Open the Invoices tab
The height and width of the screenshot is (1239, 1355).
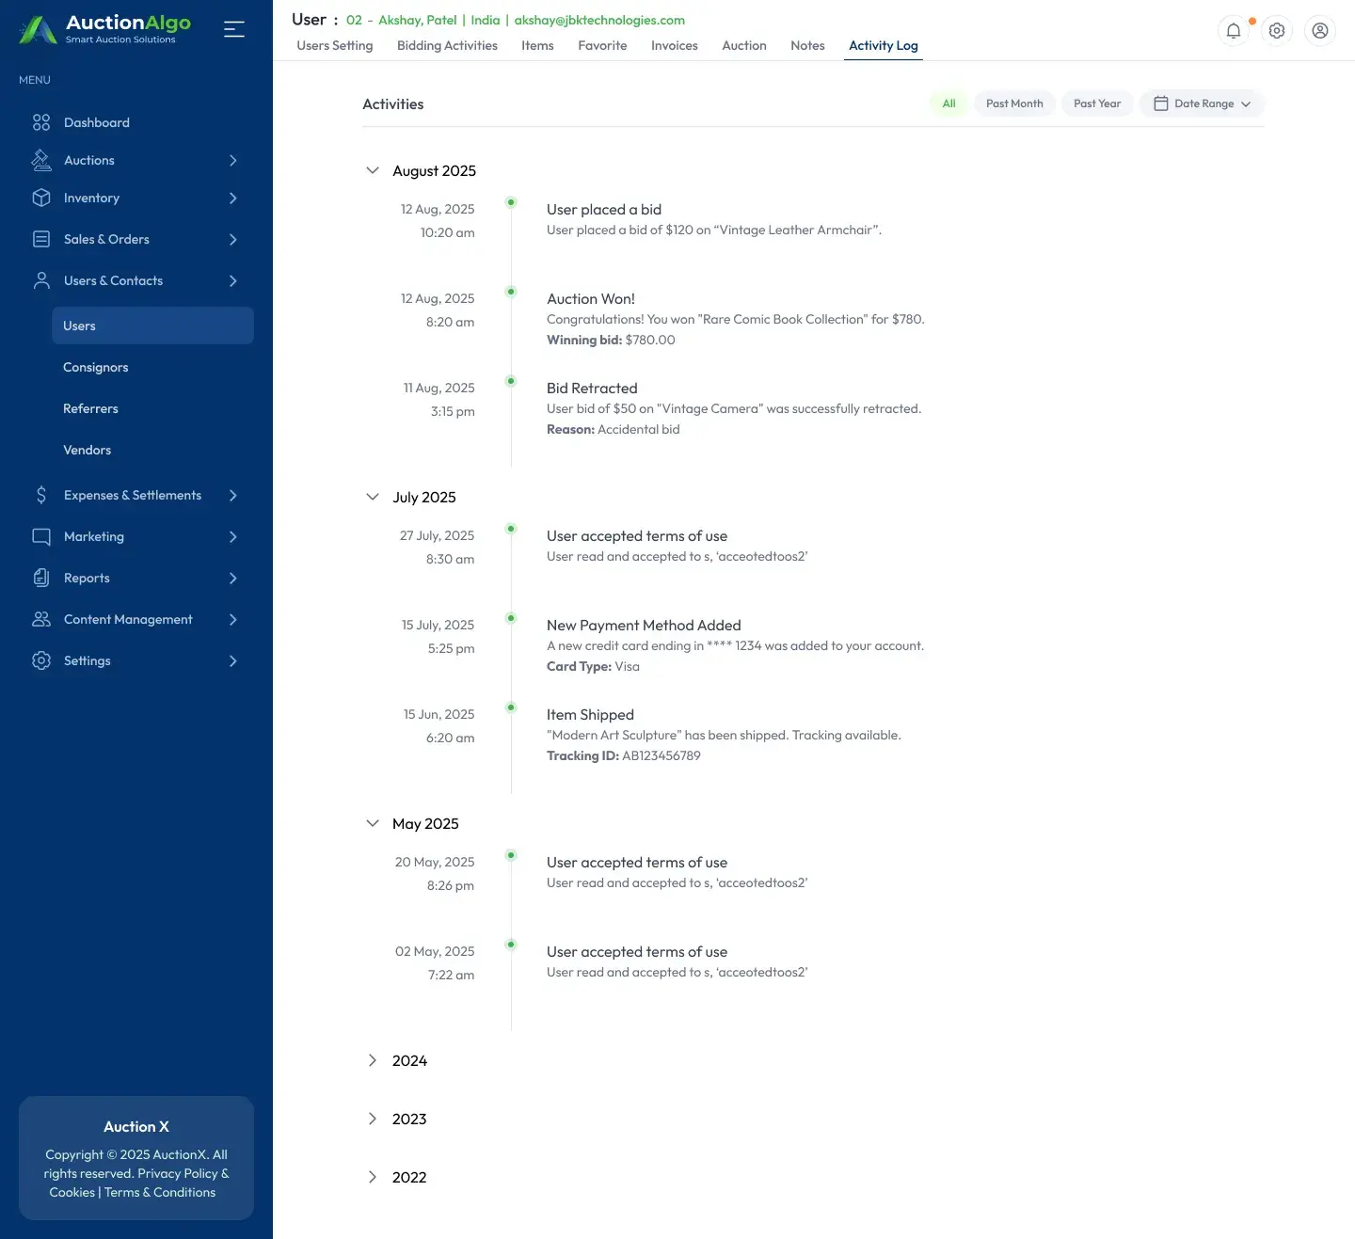click(x=674, y=45)
